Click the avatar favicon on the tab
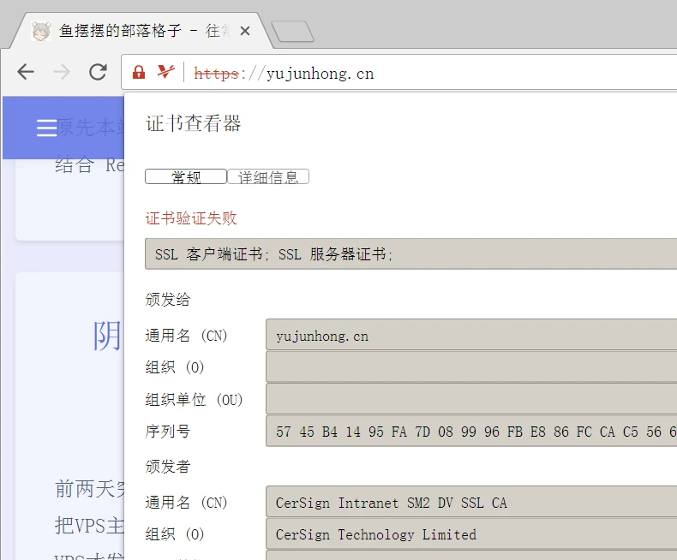 tap(40, 32)
